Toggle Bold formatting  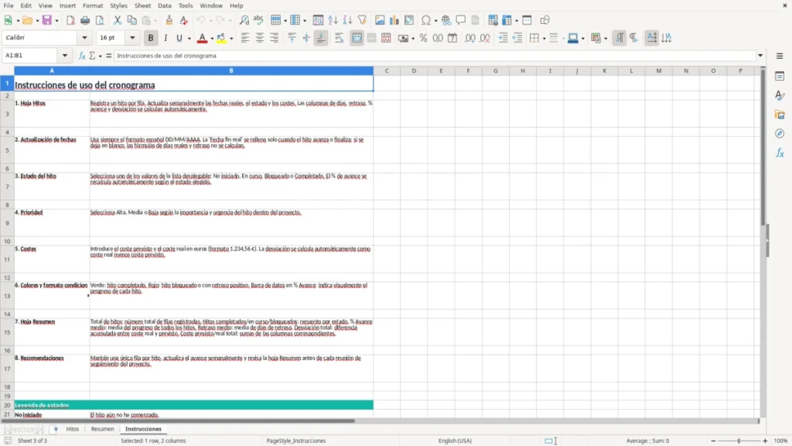[x=151, y=38]
